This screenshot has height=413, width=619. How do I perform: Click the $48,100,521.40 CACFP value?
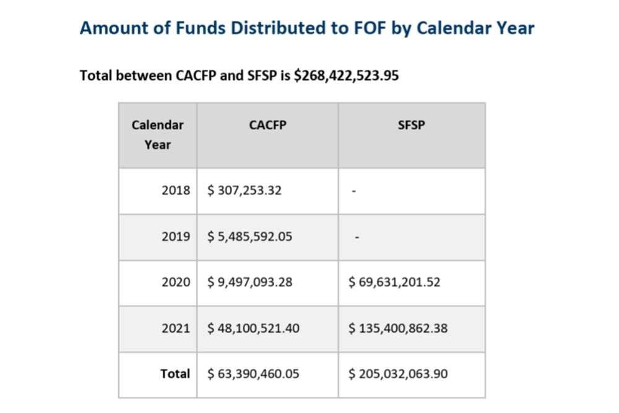[x=253, y=328]
